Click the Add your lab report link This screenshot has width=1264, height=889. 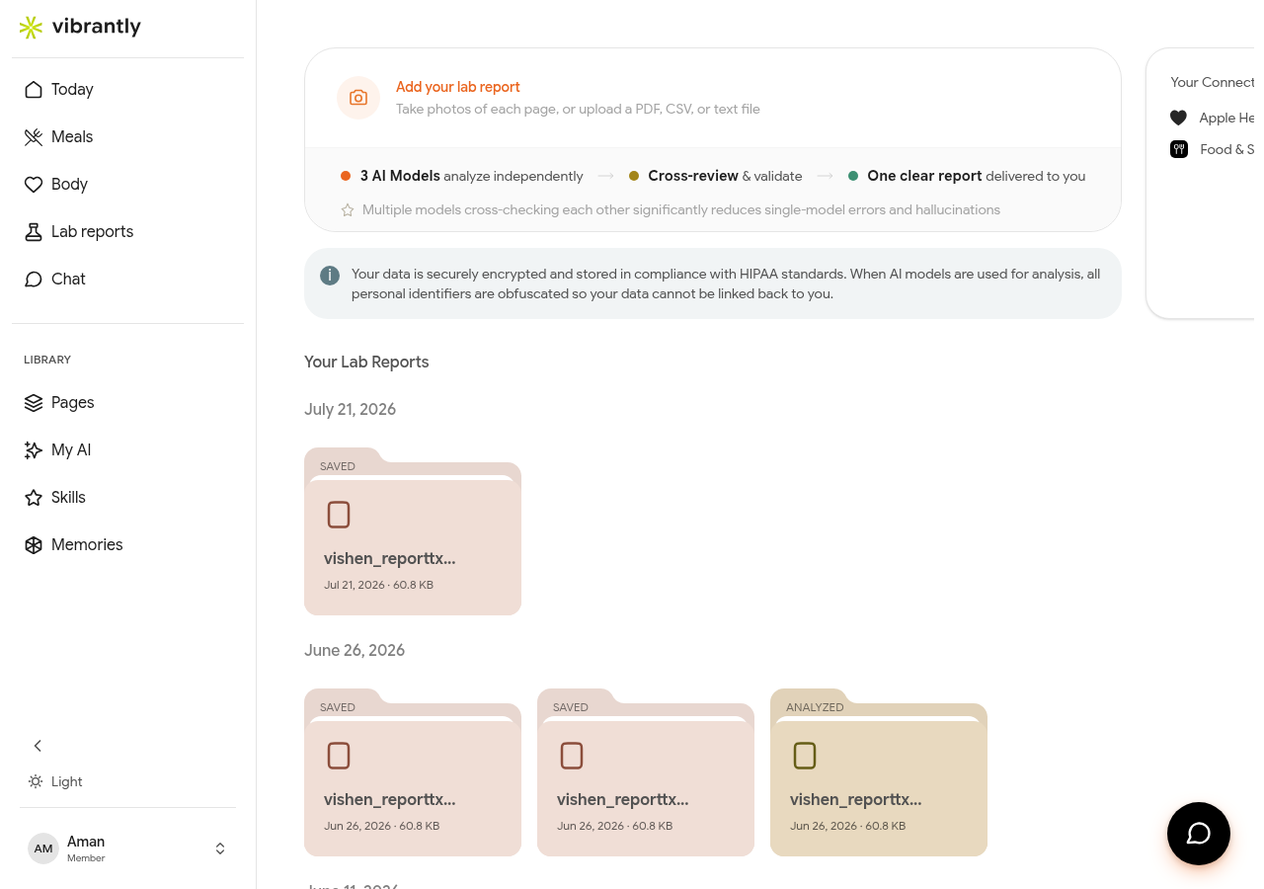458,87
